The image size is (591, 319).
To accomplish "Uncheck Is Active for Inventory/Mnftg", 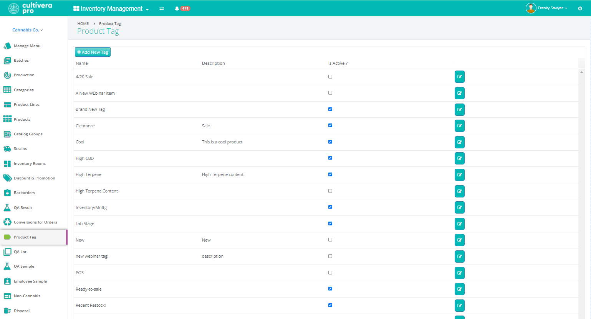I will tap(330, 207).
